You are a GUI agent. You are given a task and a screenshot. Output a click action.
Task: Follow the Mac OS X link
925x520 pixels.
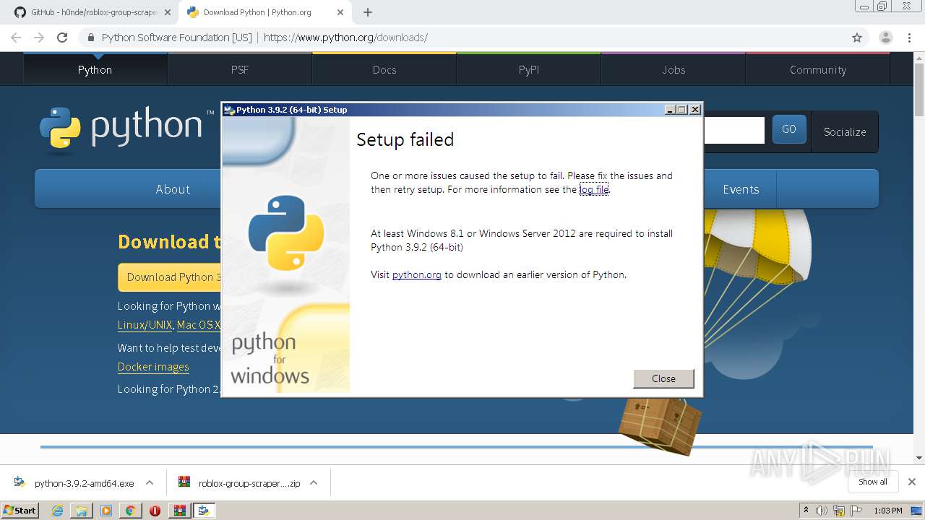[198, 325]
